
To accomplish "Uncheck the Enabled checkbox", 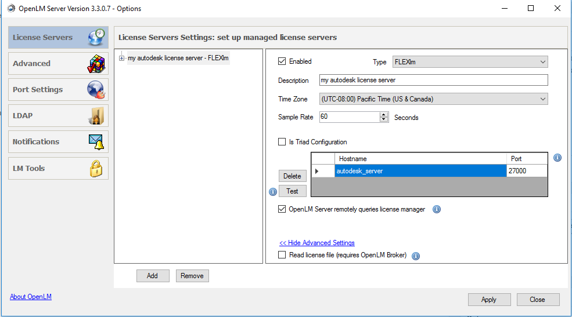I will tap(282, 61).
